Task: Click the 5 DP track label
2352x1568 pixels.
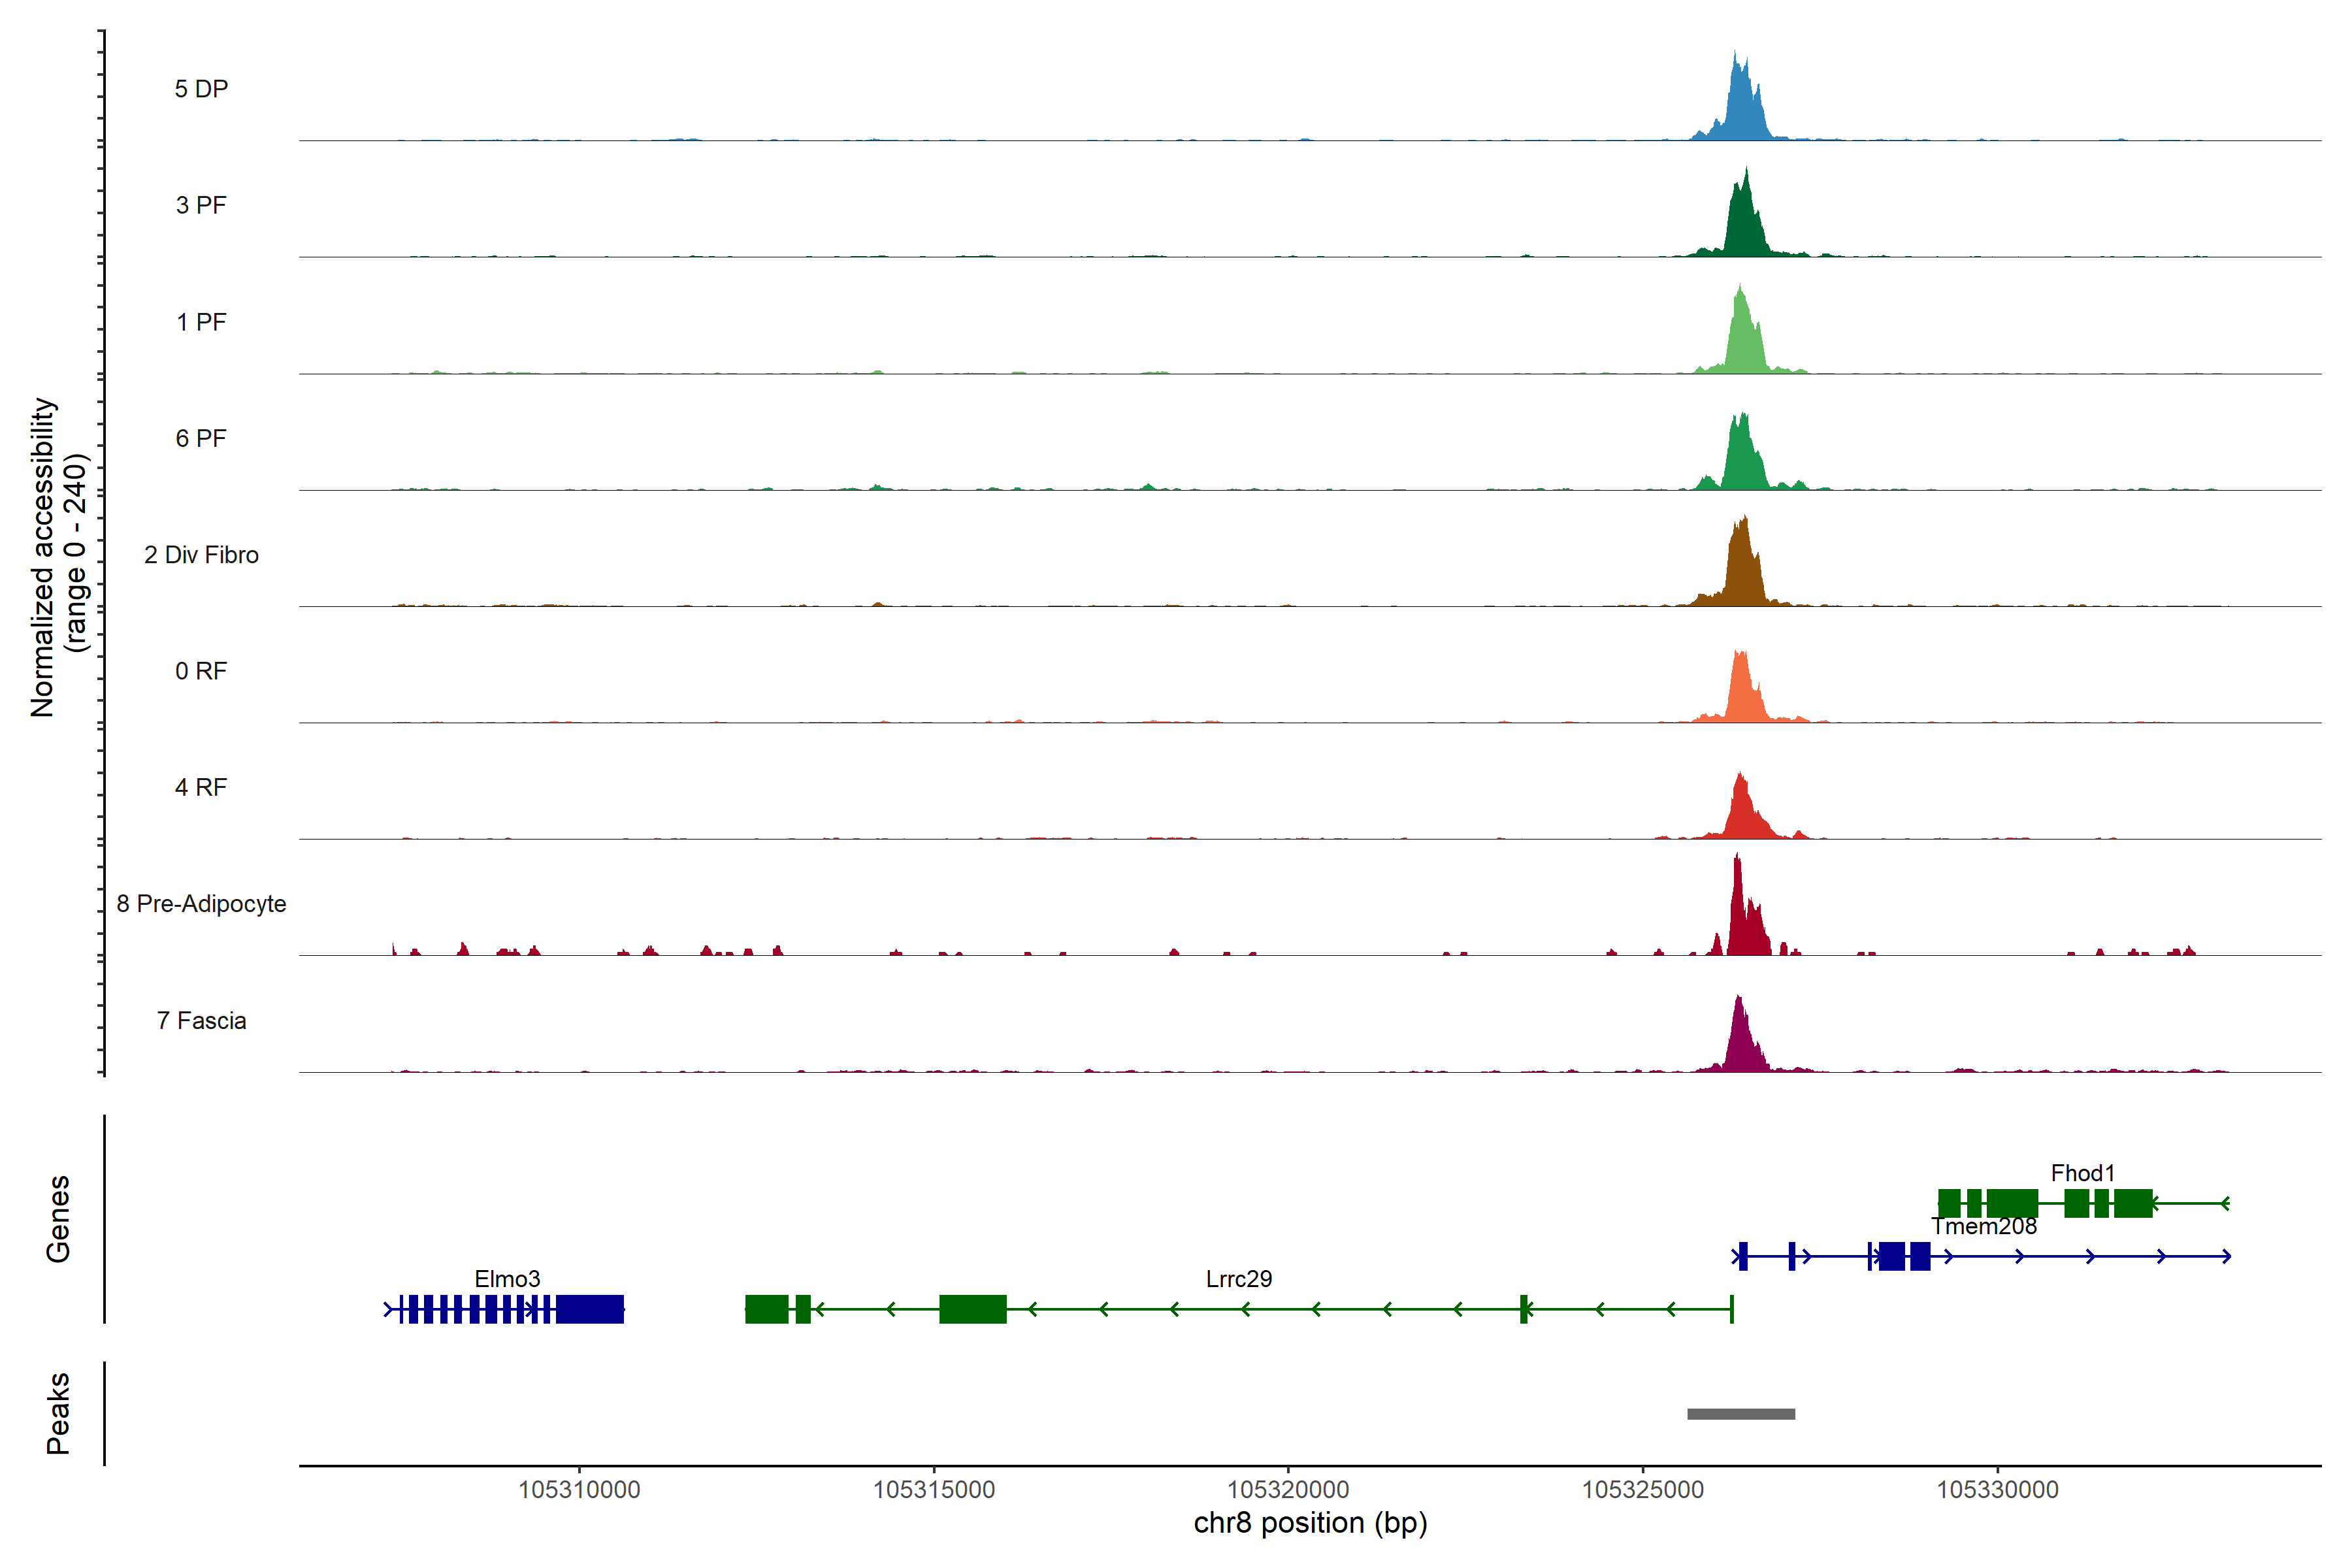Action: 201,89
